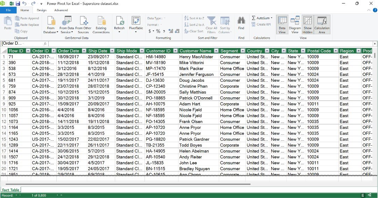Select the Paste Append command
Viewport: 378px width, 198px height.
pos(27,18)
